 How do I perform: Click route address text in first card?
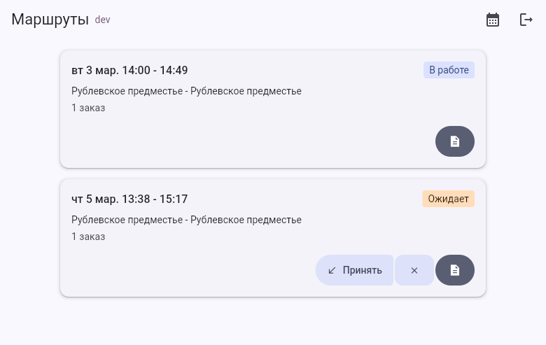coord(186,91)
